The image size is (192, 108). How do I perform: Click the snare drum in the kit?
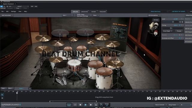pos(74,65)
